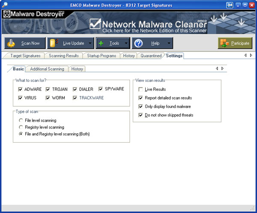
Task: Click the Participate puzzle icon
Action: 224,43
